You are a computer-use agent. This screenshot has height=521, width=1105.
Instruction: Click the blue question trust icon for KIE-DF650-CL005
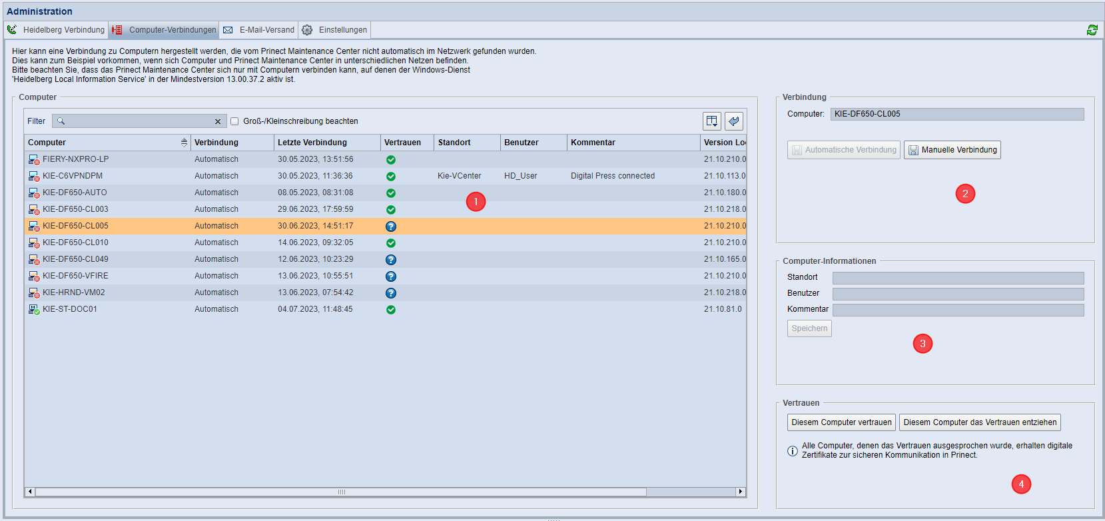[391, 227]
